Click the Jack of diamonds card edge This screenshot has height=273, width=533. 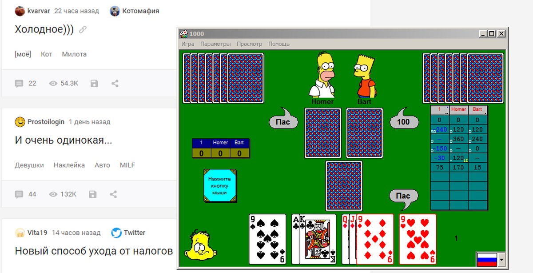[353, 239]
